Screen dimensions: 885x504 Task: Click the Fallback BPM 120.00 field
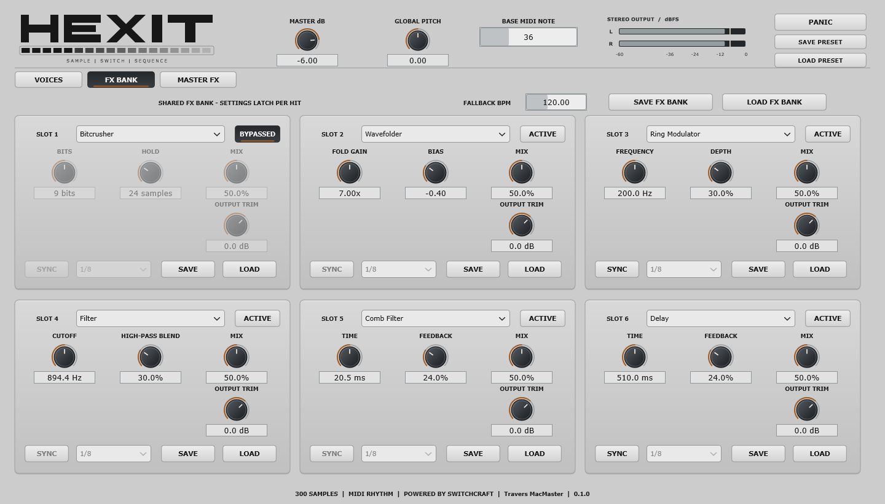[556, 102]
